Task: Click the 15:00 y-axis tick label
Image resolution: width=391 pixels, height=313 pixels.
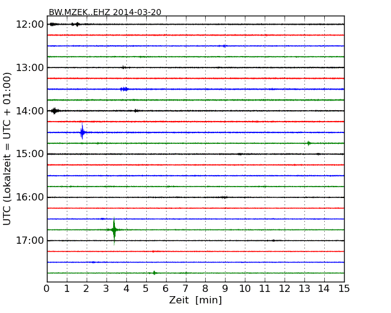Action: (x=29, y=154)
